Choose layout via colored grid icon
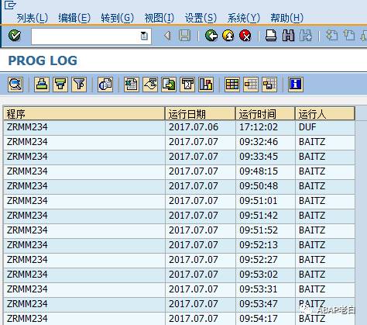 pos(232,85)
